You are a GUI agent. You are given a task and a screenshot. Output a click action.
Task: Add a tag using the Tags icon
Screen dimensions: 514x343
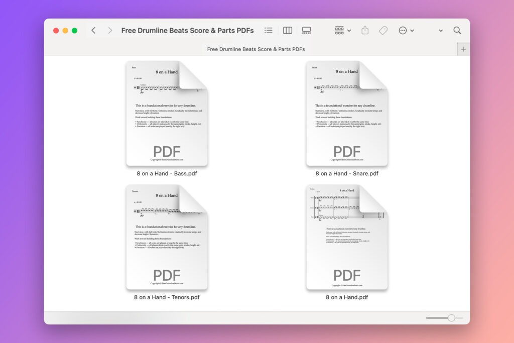coord(383,30)
